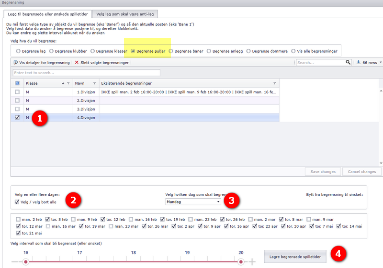Viewport: 383px width, 268px height.
Task: Uncheck the tor. 9 apr date
Action: point(200,226)
